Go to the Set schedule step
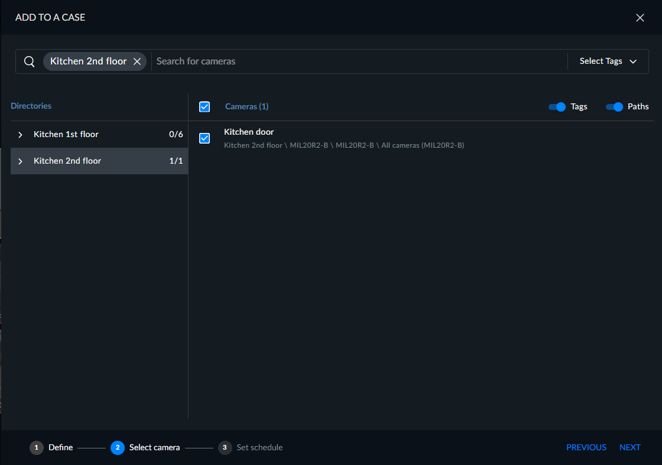The width and height of the screenshot is (662, 465). coord(259,448)
